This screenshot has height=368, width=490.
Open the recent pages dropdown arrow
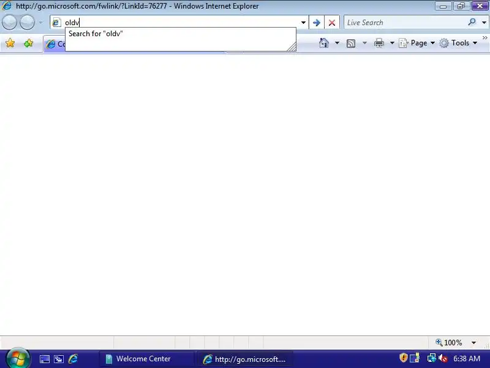click(x=40, y=22)
